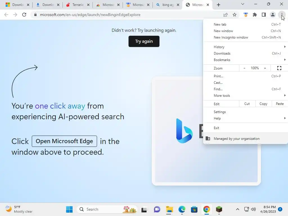The width and height of the screenshot is (288, 216).
Task: Click the network icon in tray
Action: (246, 209)
